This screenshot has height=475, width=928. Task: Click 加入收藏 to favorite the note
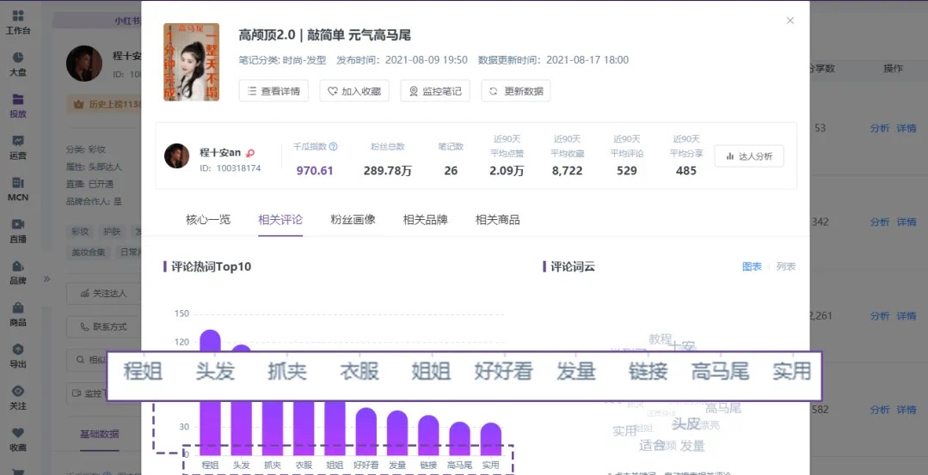click(354, 91)
